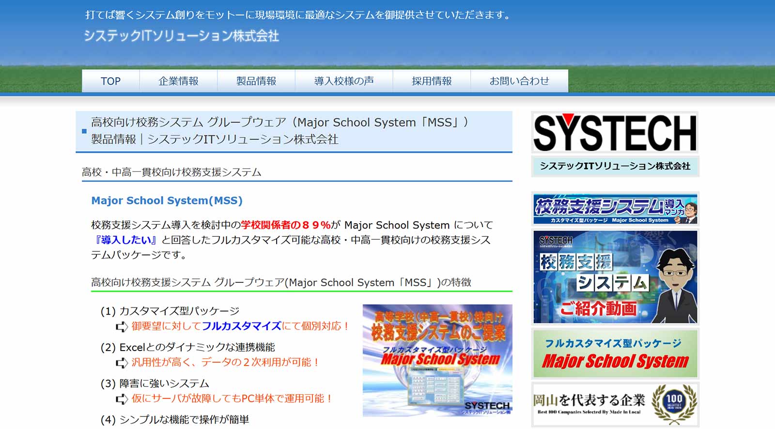Click the 高校・中高一貫校向け校務支援システム heading
This screenshot has width=775, height=429.
point(171,172)
